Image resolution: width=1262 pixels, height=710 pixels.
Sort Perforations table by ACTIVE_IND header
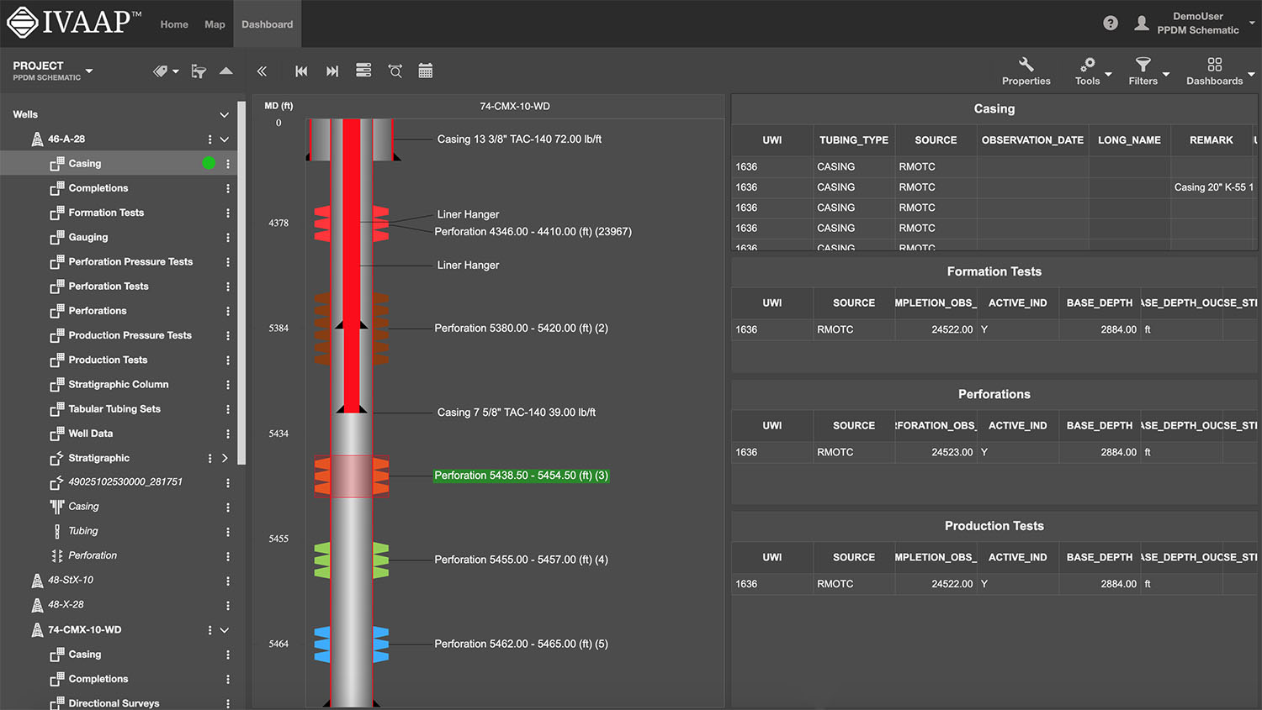1018,425
